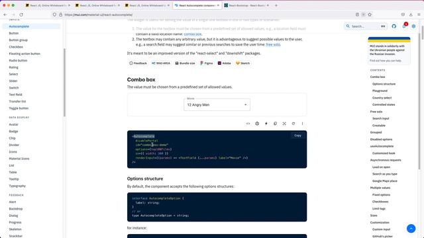Image resolution: width=424 pixels, height=238 pixels.
Task: Expand the Movie combo box dropdown arrow
Action: pyautogui.click(x=246, y=104)
